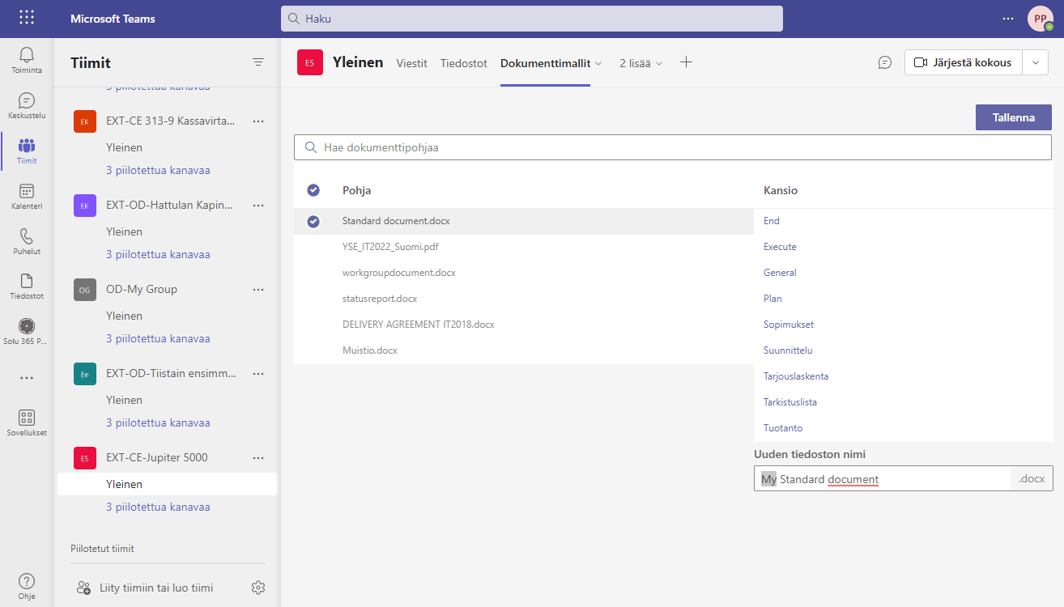
Task: Show hidden channels under EXT-OD-Tiistain
Action: [x=158, y=422]
